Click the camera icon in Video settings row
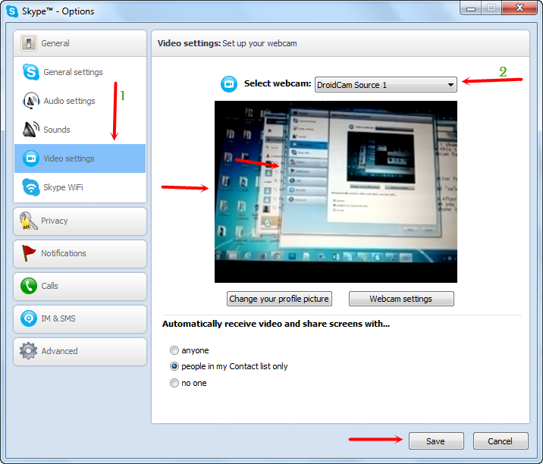This screenshot has height=464, width=543. (x=31, y=158)
